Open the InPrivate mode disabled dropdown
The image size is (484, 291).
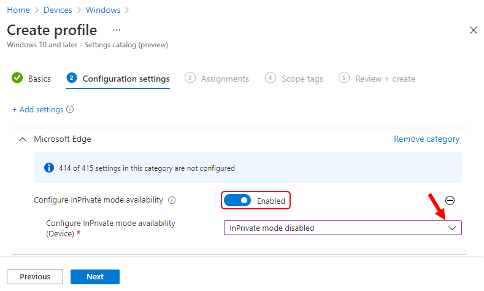(x=343, y=228)
